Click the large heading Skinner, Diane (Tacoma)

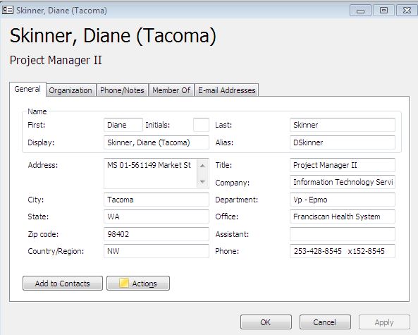(x=113, y=36)
